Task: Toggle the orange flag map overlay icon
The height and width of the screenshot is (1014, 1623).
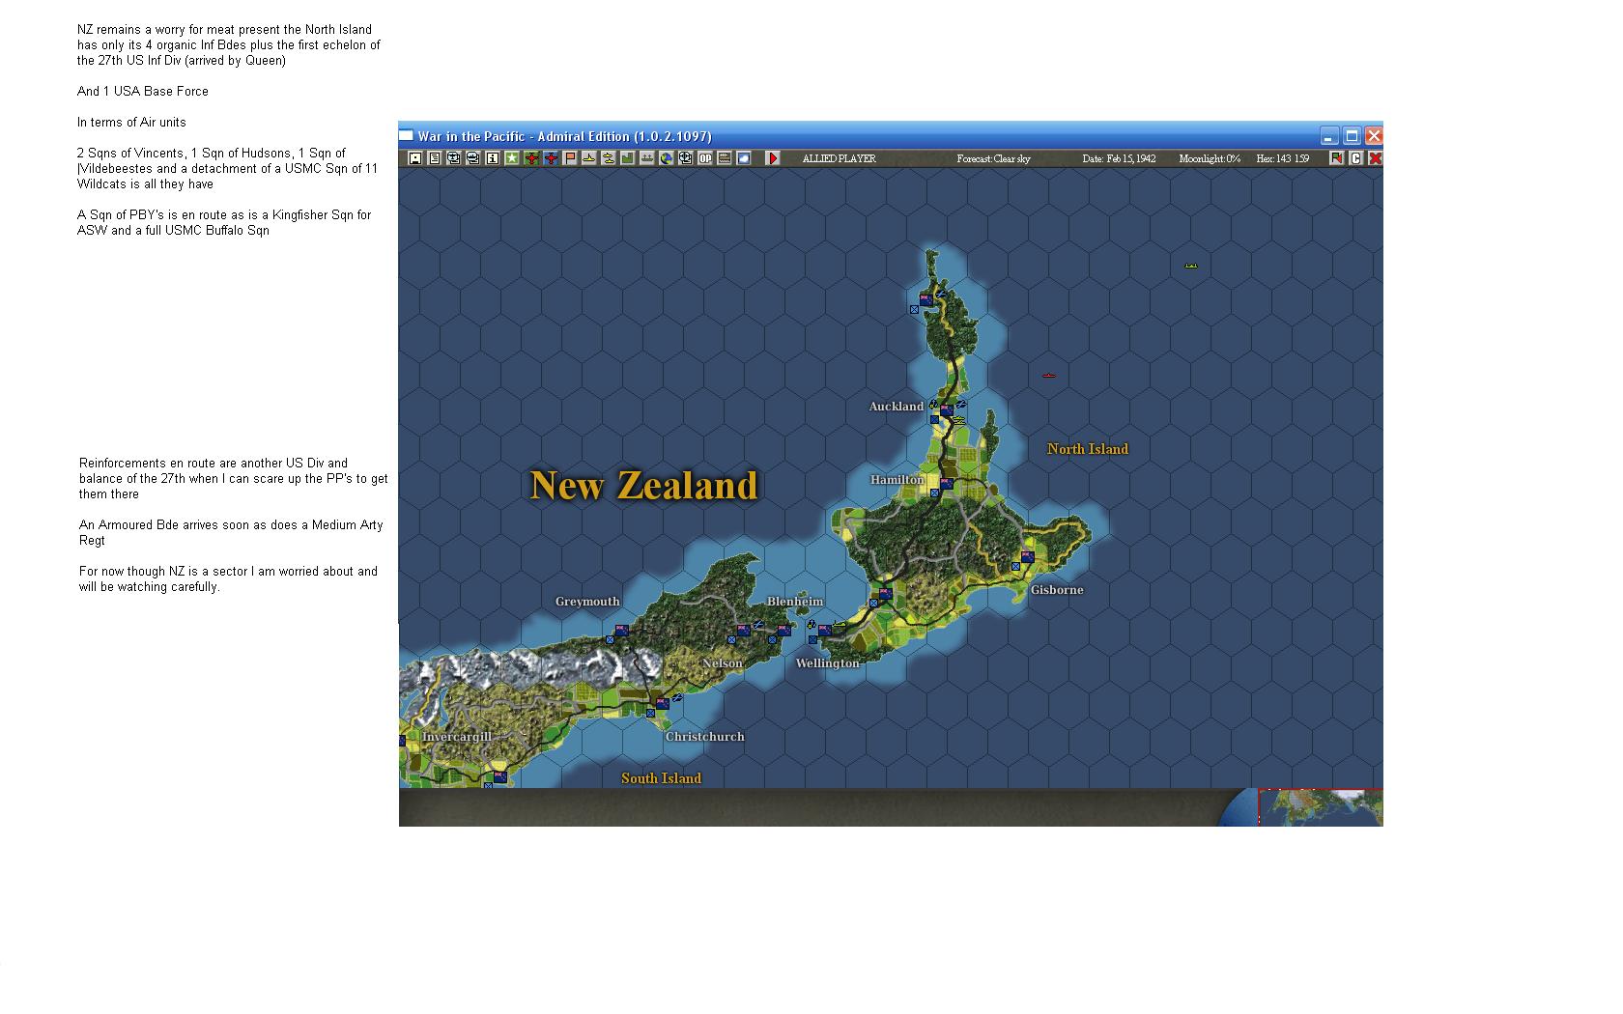Action: click(569, 160)
